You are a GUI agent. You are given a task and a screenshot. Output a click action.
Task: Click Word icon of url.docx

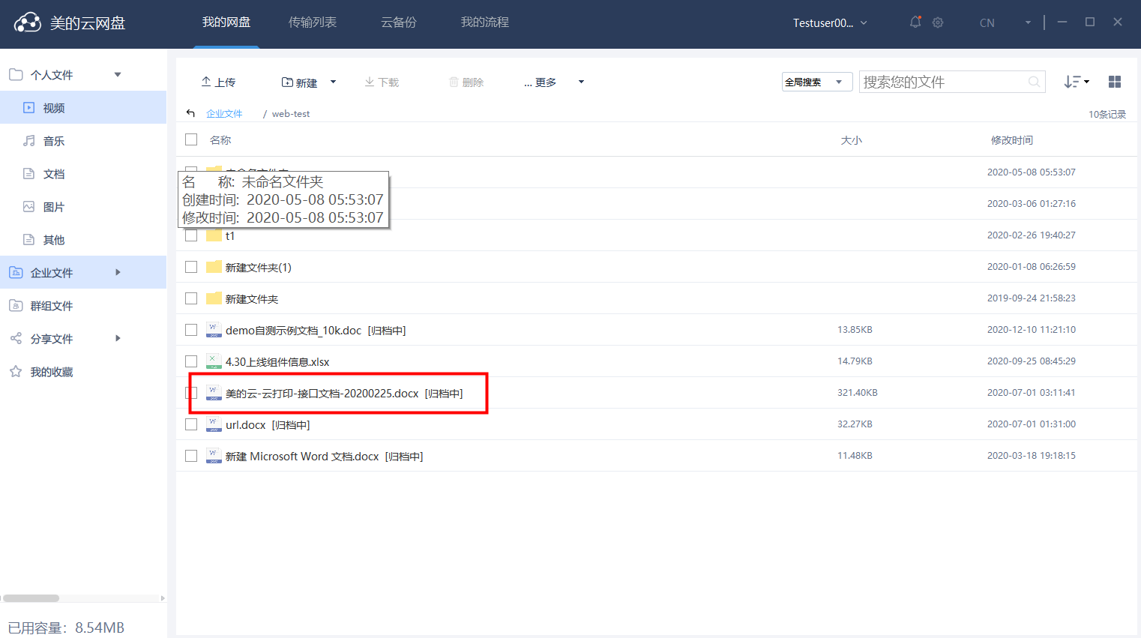click(214, 424)
